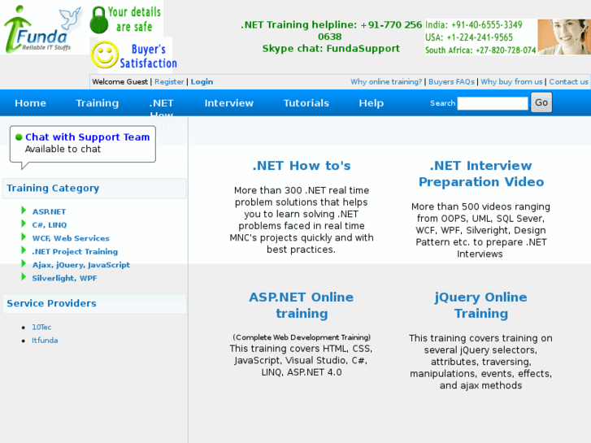Open ASP.NET Online training heading link
This screenshot has width=591, height=443.
click(x=302, y=305)
